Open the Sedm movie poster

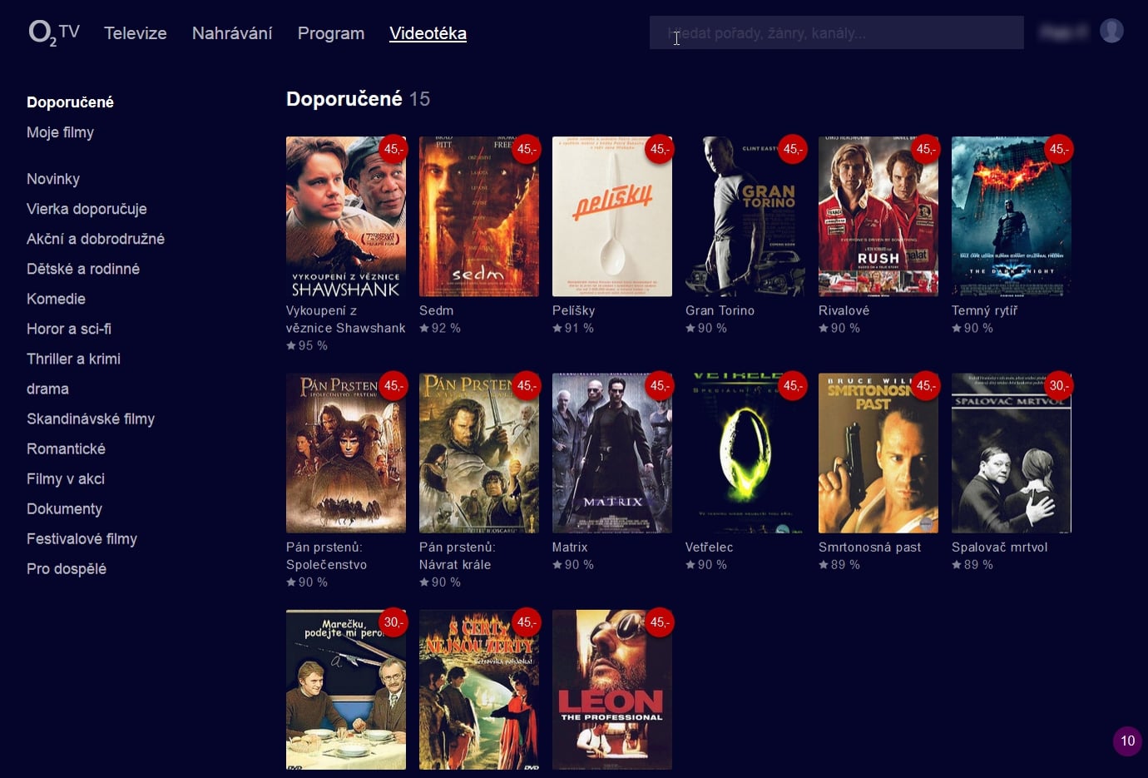[479, 216]
